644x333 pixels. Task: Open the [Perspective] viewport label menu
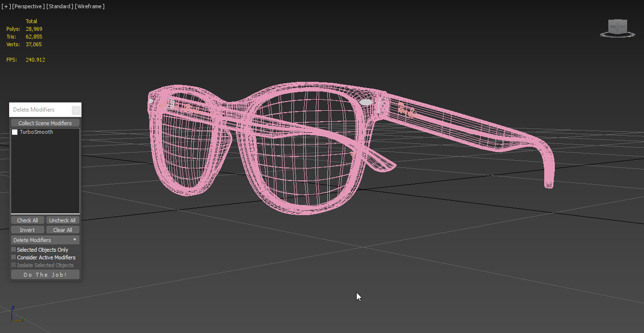(x=28, y=6)
